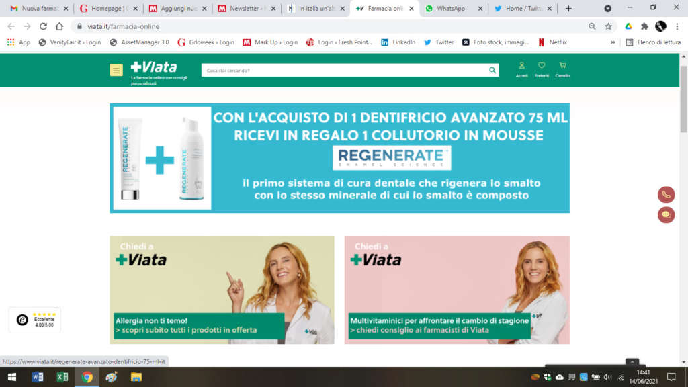
Task: Open the Google Drive extension
Action: 628,26
